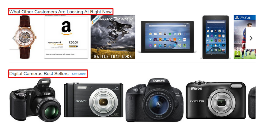Open the Amazon £50.00 gift voucher
This screenshot has height=126, width=268.
pyautogui.click(x=66, y=37)
